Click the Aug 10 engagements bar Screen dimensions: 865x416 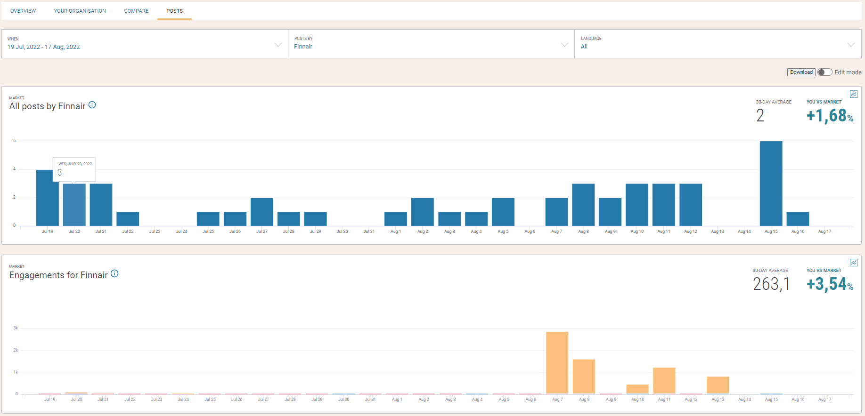click(637, 389)
